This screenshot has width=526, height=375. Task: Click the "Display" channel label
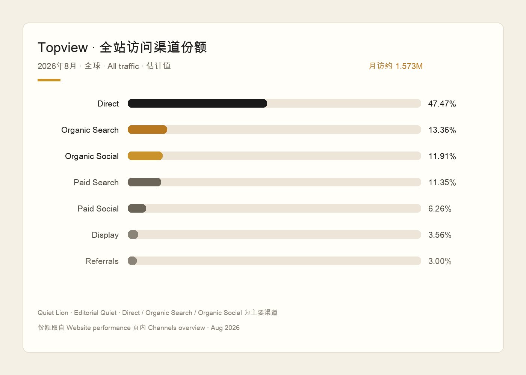105,235
